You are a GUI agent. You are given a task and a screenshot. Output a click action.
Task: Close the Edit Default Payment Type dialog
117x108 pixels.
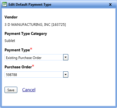110,5
